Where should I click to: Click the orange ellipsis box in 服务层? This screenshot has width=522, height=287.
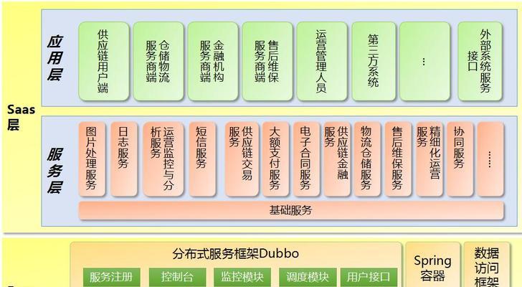pos(490,159)
